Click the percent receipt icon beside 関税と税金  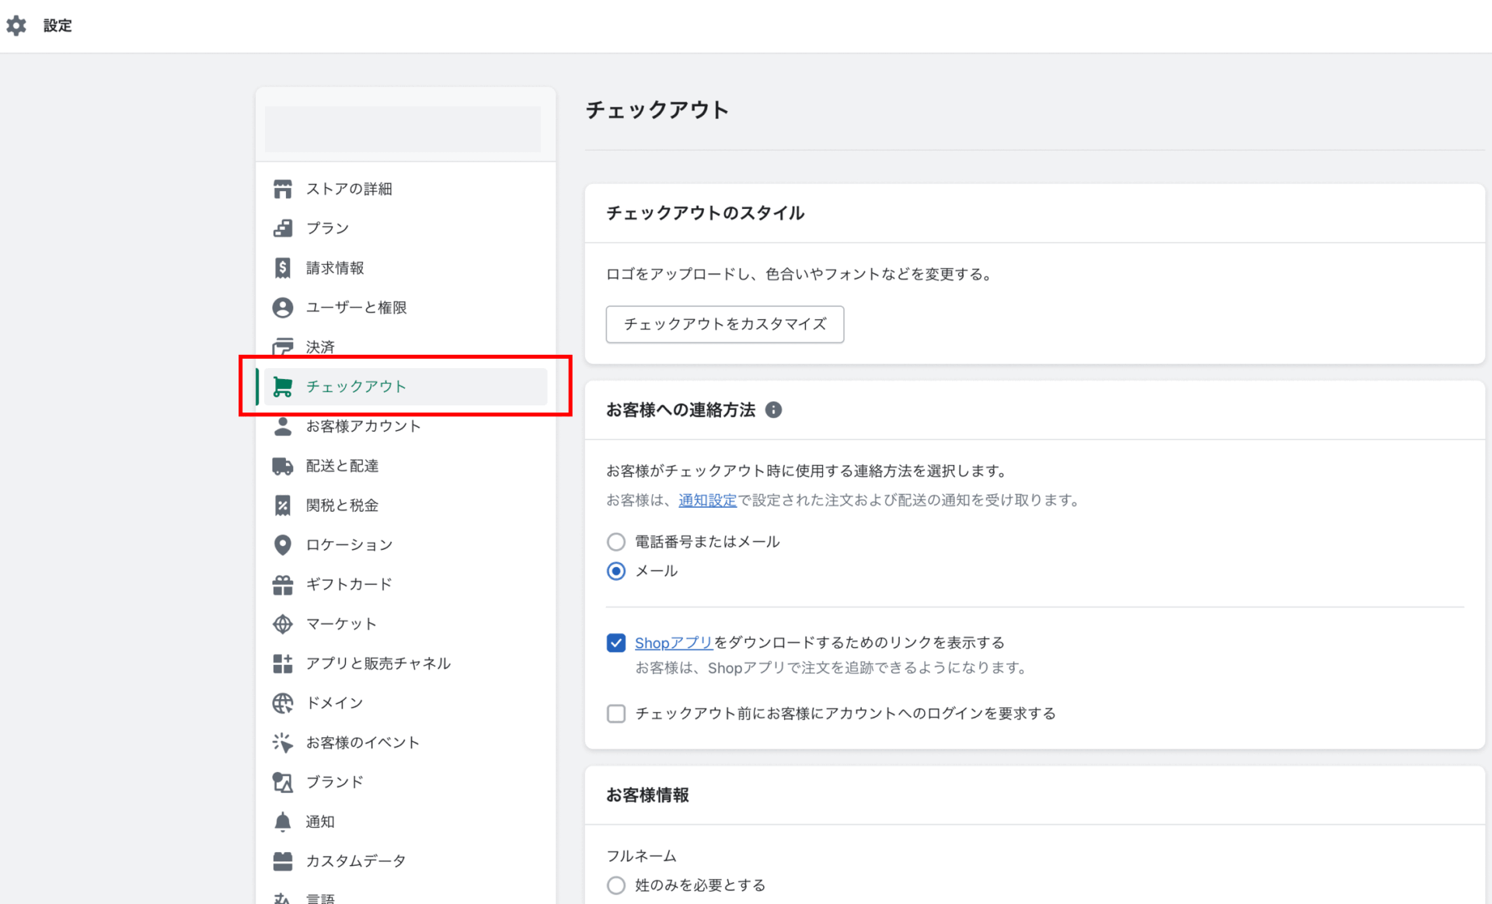[x=283, y=506]
